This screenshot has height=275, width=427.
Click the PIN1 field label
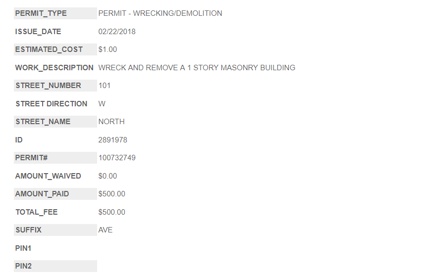click(x=23, y=248)
